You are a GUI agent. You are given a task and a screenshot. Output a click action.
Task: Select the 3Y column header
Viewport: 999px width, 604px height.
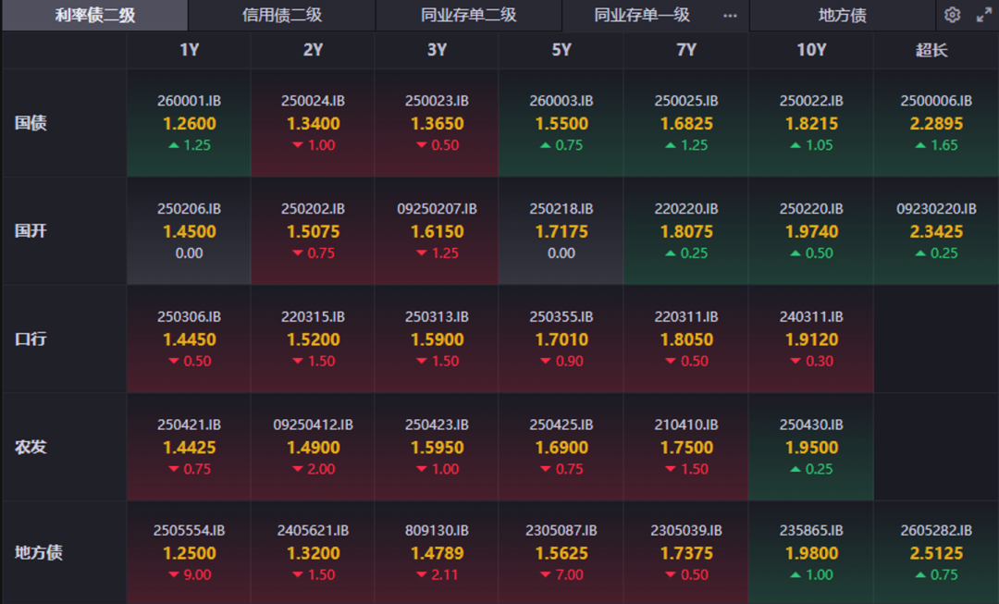click(437, 50)
